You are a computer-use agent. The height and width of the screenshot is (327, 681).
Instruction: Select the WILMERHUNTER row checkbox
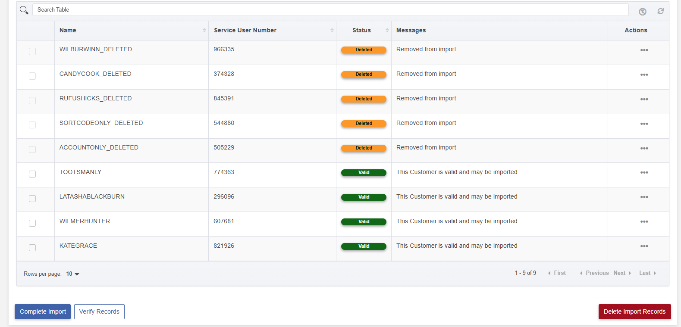[x=32, y=223]
